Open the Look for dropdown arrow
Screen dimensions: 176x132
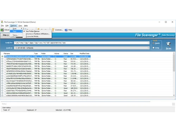pos(148,43)
